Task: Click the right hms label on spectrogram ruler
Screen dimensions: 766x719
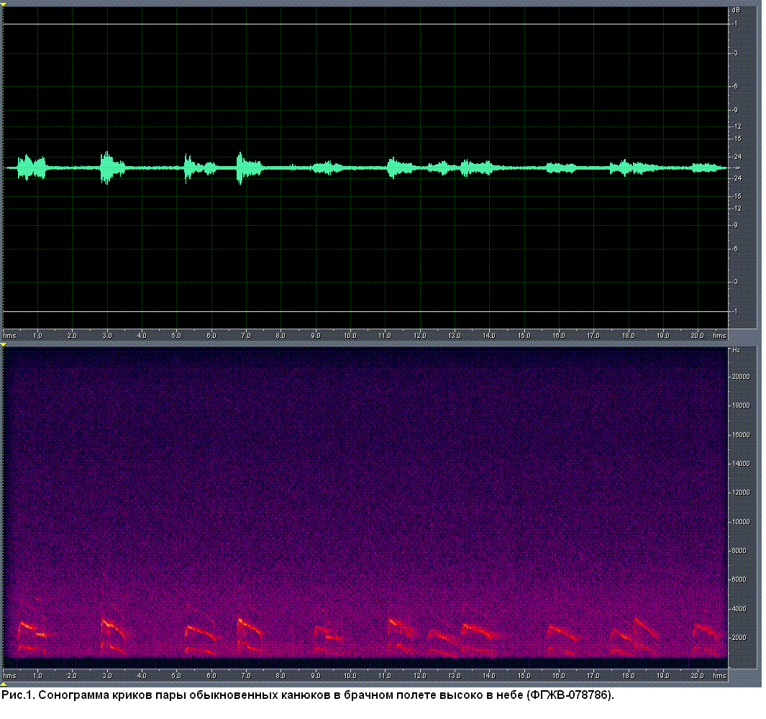Action: point(719,676)
